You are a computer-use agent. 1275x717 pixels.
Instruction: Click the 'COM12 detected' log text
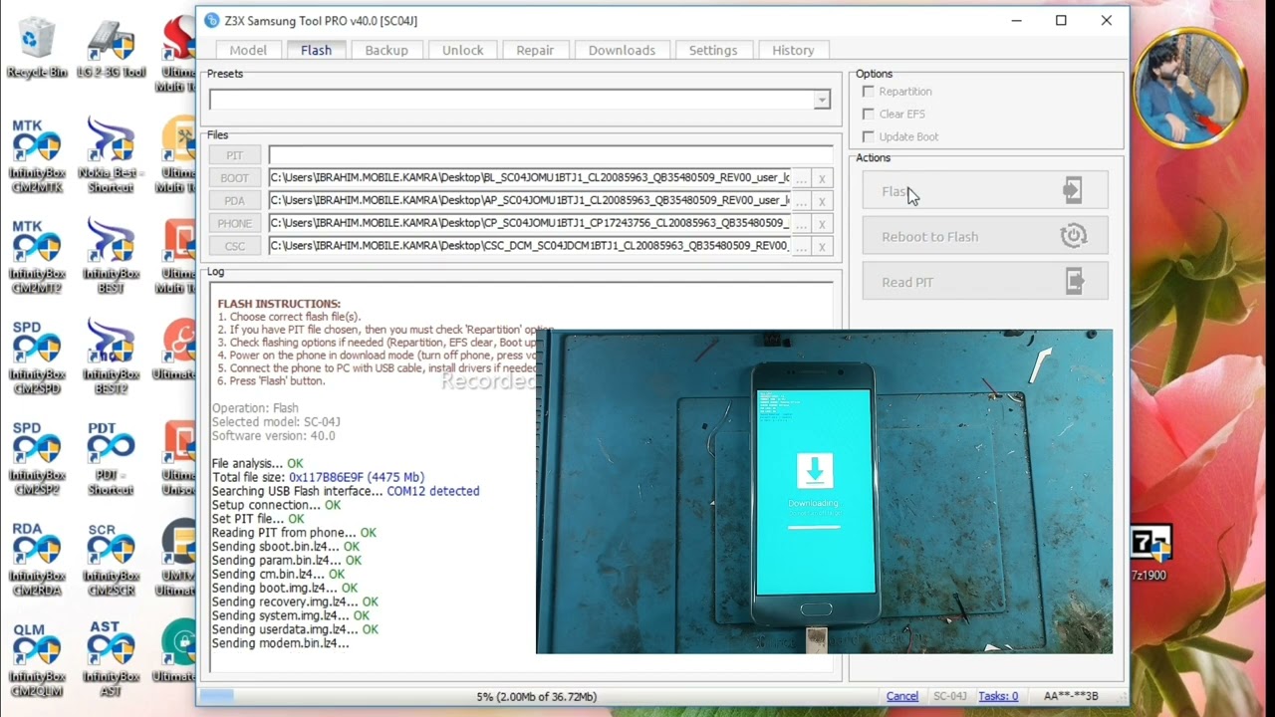click(433, 491)
